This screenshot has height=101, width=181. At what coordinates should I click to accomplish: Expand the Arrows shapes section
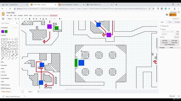click(3, 72)
